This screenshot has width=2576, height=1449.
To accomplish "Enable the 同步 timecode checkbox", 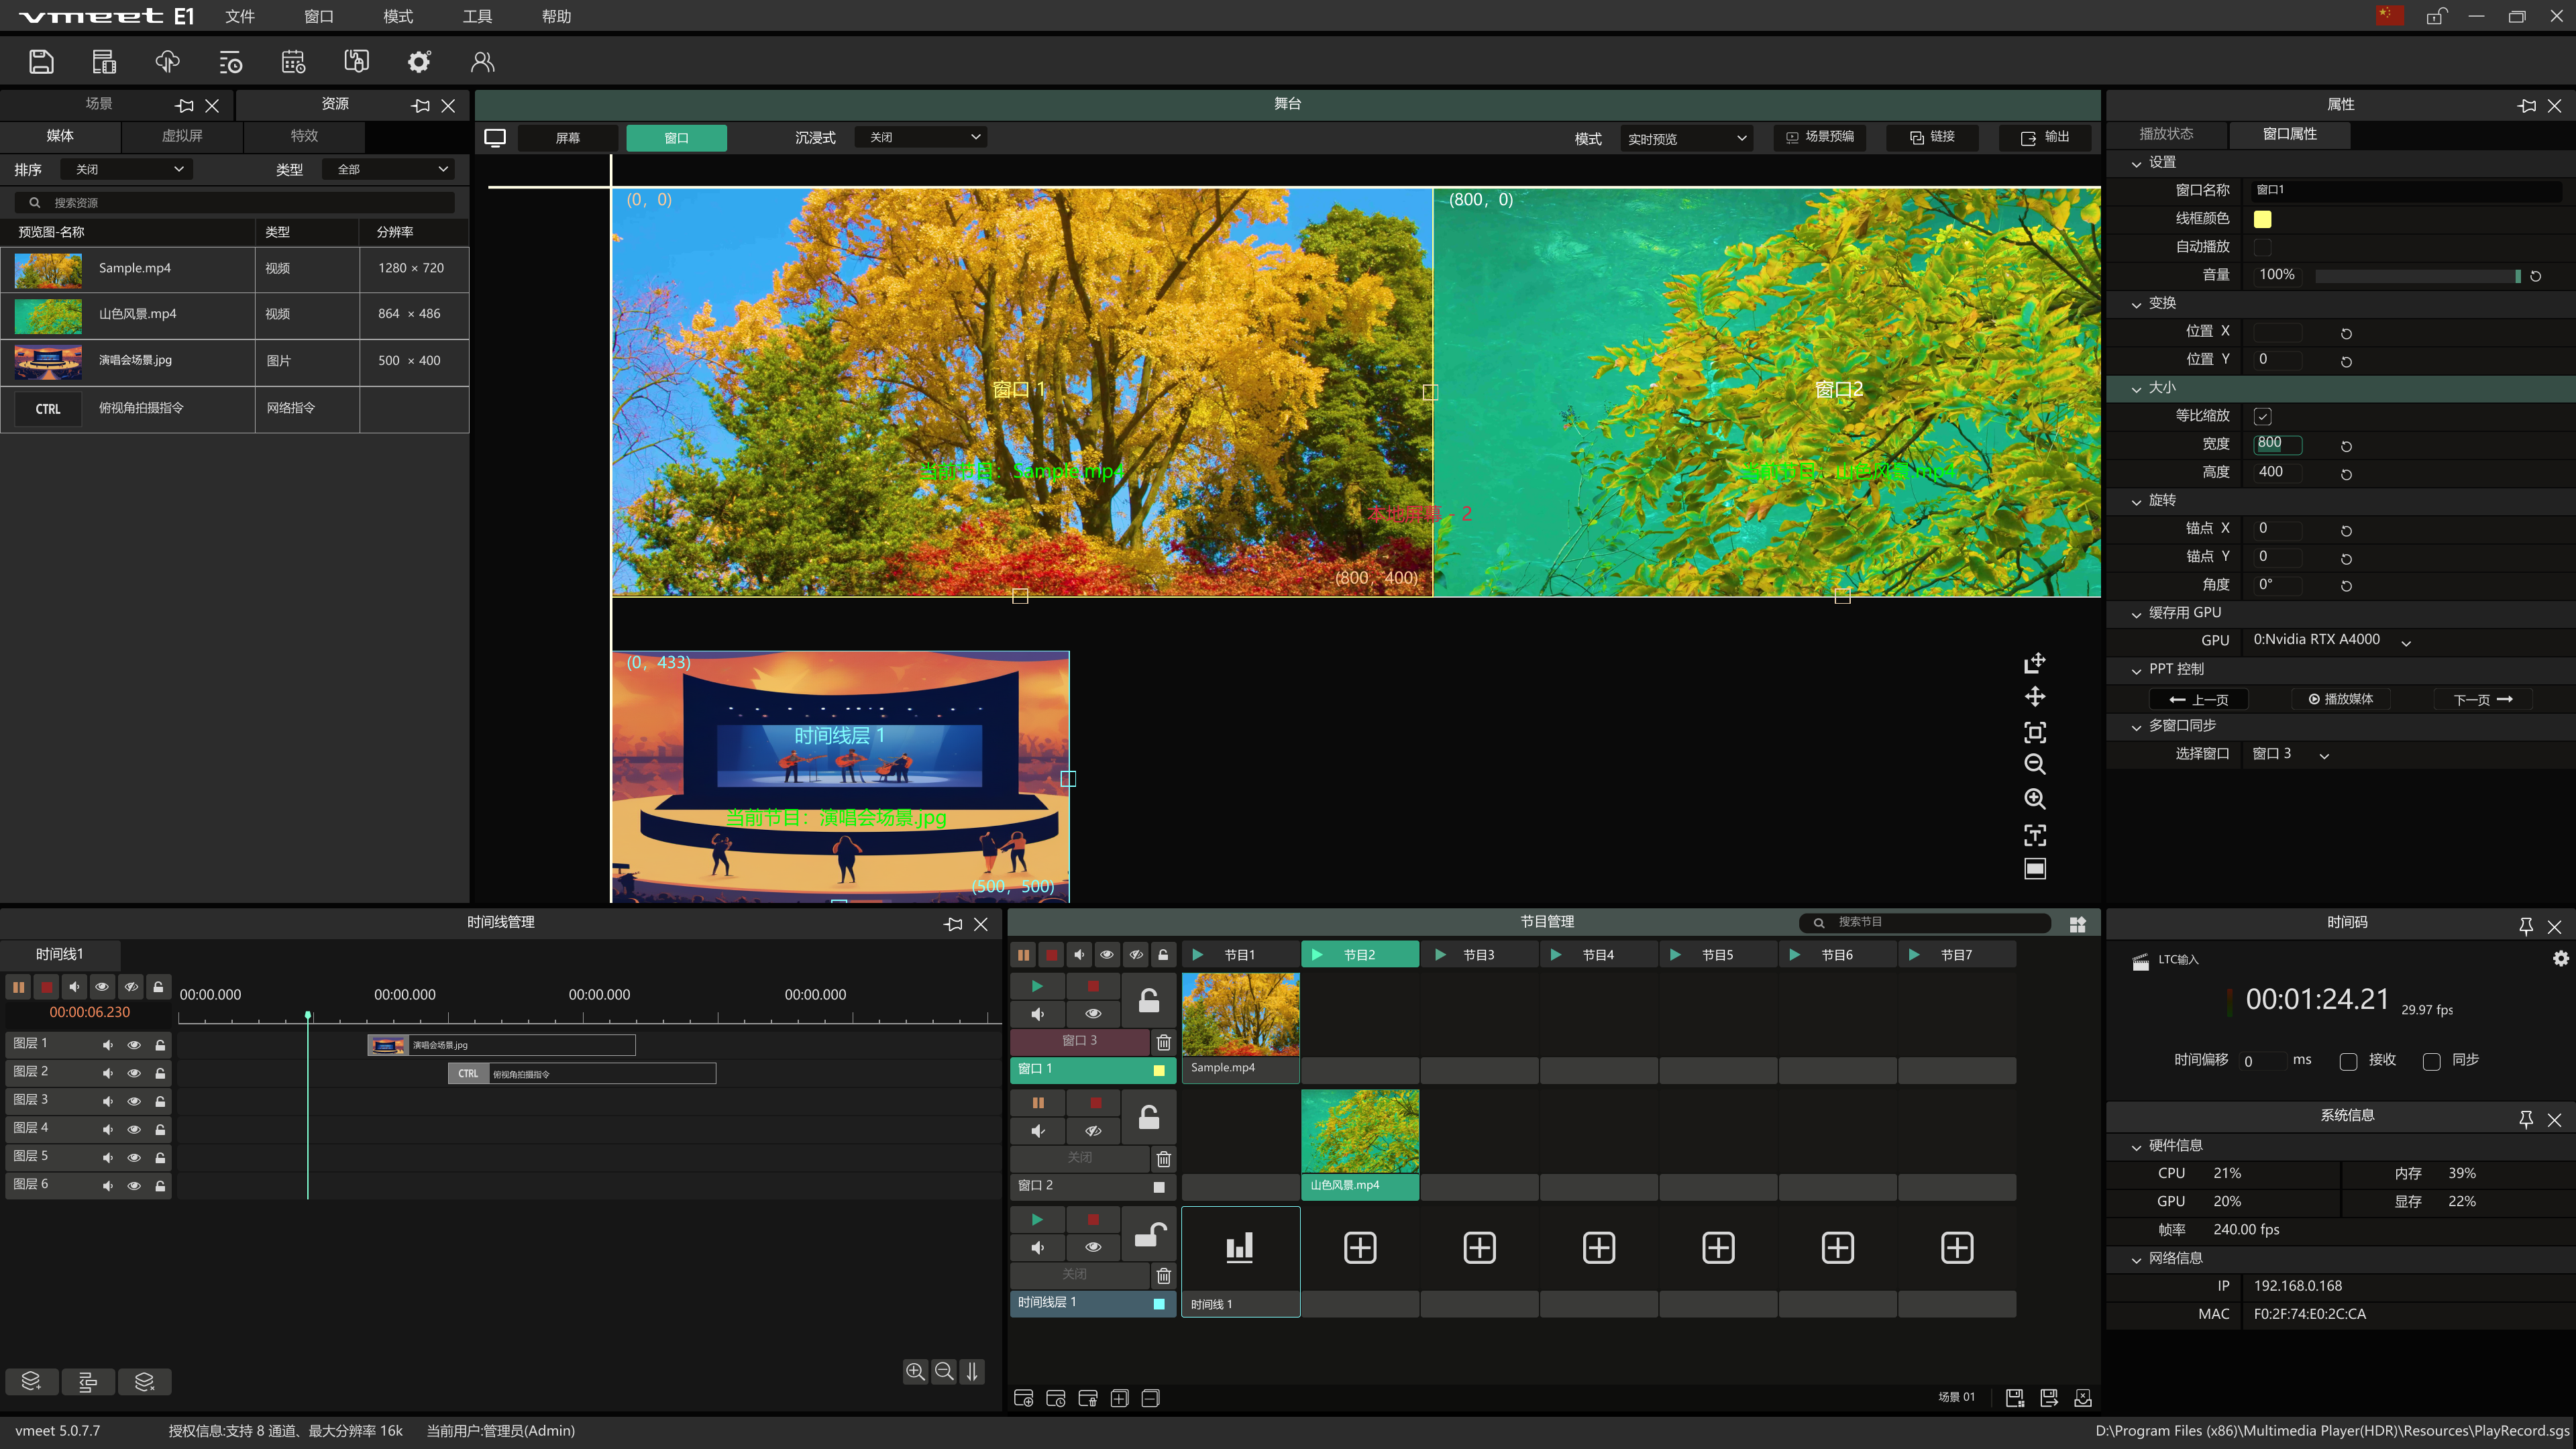I will tap(2432, 1061).
